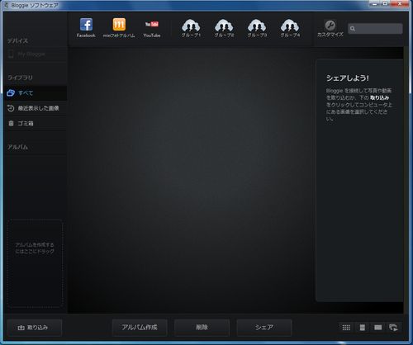Select the グループ3 group icon
This screenshot has width=413, height=345.
pos(257,26)
